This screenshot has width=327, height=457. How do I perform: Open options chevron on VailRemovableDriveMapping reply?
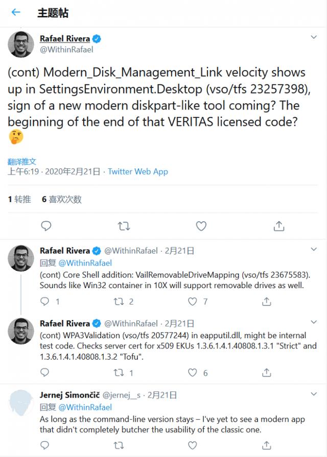coord(314,249)
